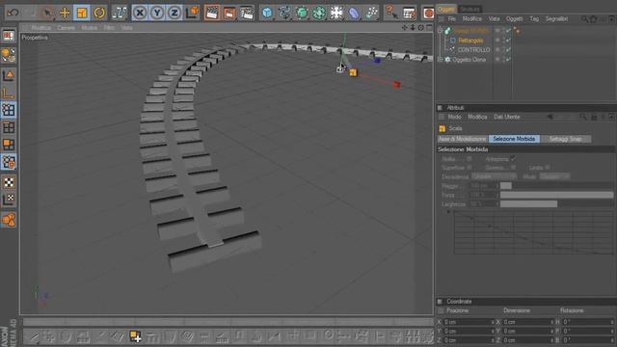The width and height of the screenshot is (617, 347).
Task: Select the Live Selection arrow tool
Action: pos(47,13)
